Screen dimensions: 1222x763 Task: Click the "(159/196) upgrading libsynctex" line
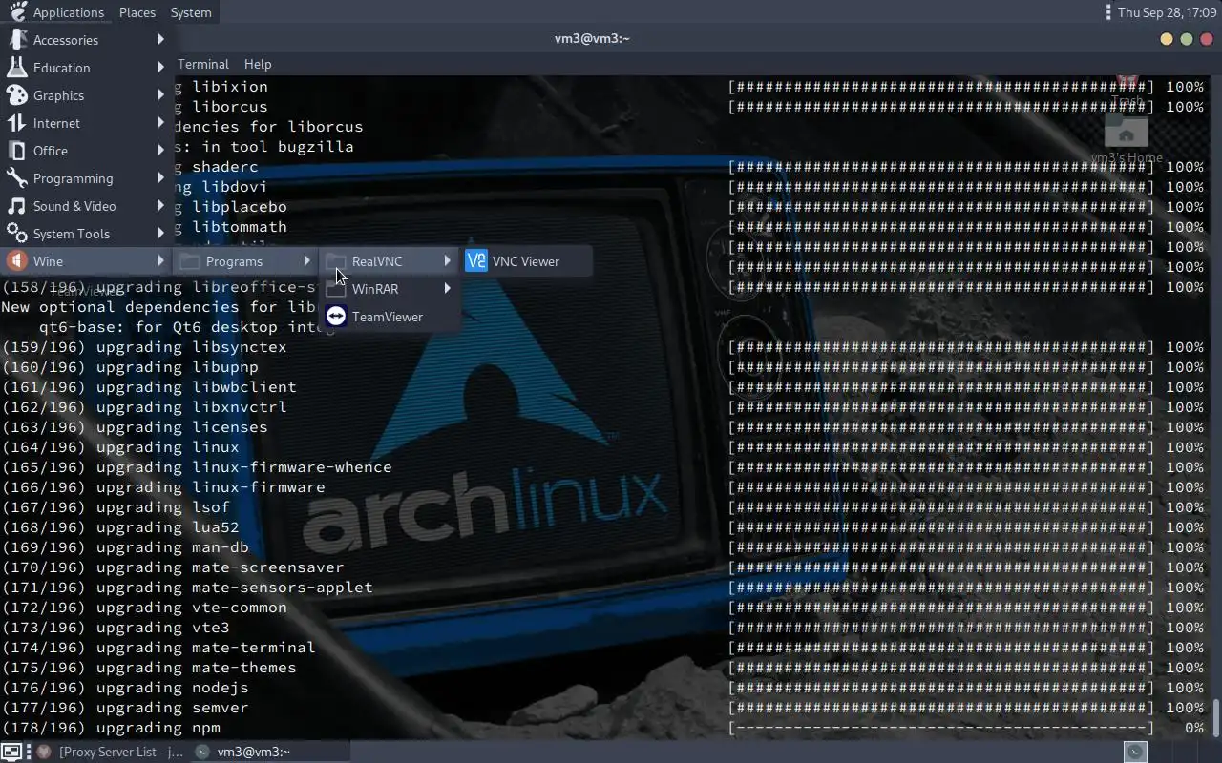(144, 347)
